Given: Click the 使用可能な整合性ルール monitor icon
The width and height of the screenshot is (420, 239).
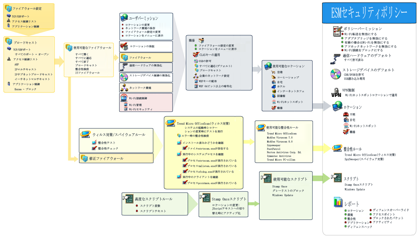Looking at the screenshot, I should [261, 127].
